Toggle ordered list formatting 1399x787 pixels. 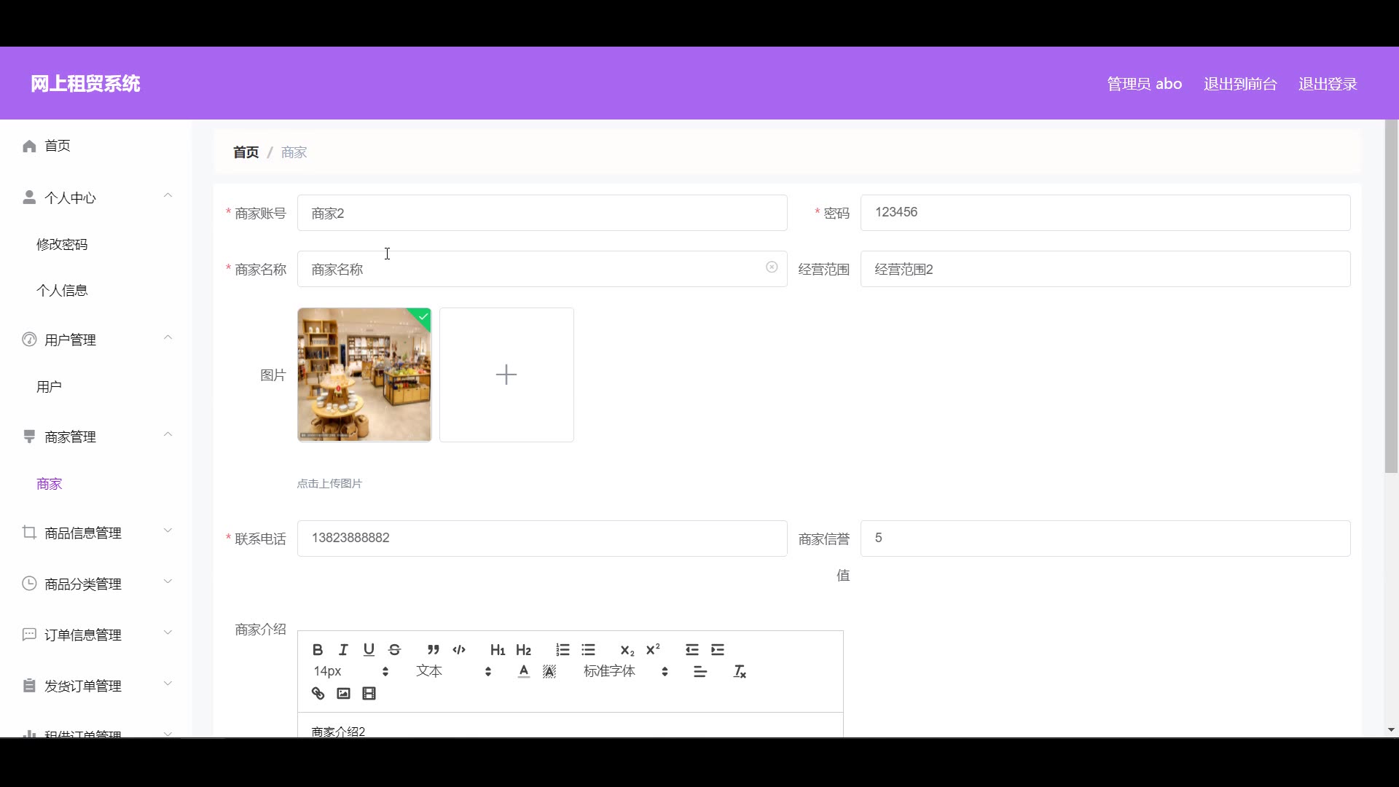point(563,649)
